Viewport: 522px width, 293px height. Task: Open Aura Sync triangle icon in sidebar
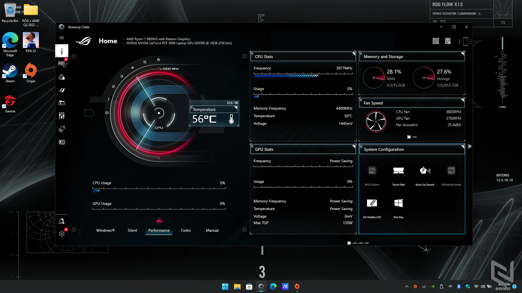(x=62, y=77)
